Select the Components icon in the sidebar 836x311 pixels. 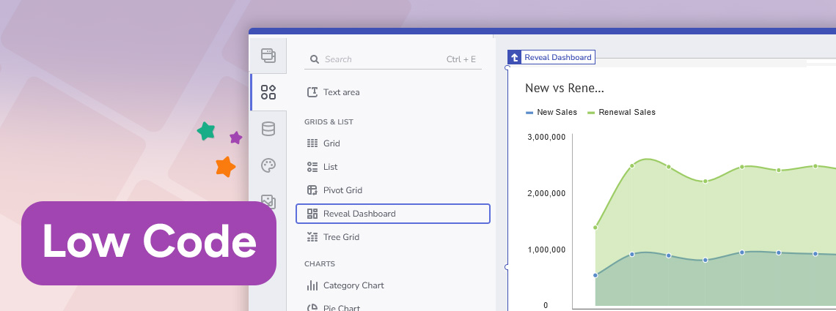(x=268, y=92)
